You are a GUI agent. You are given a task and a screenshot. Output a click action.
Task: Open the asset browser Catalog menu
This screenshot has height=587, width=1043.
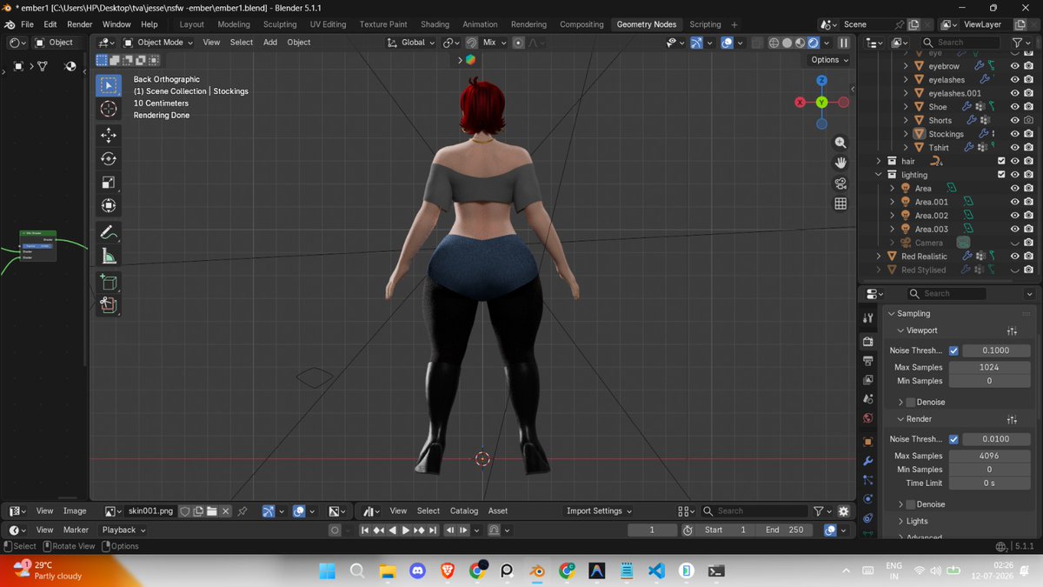pos(464,511)
